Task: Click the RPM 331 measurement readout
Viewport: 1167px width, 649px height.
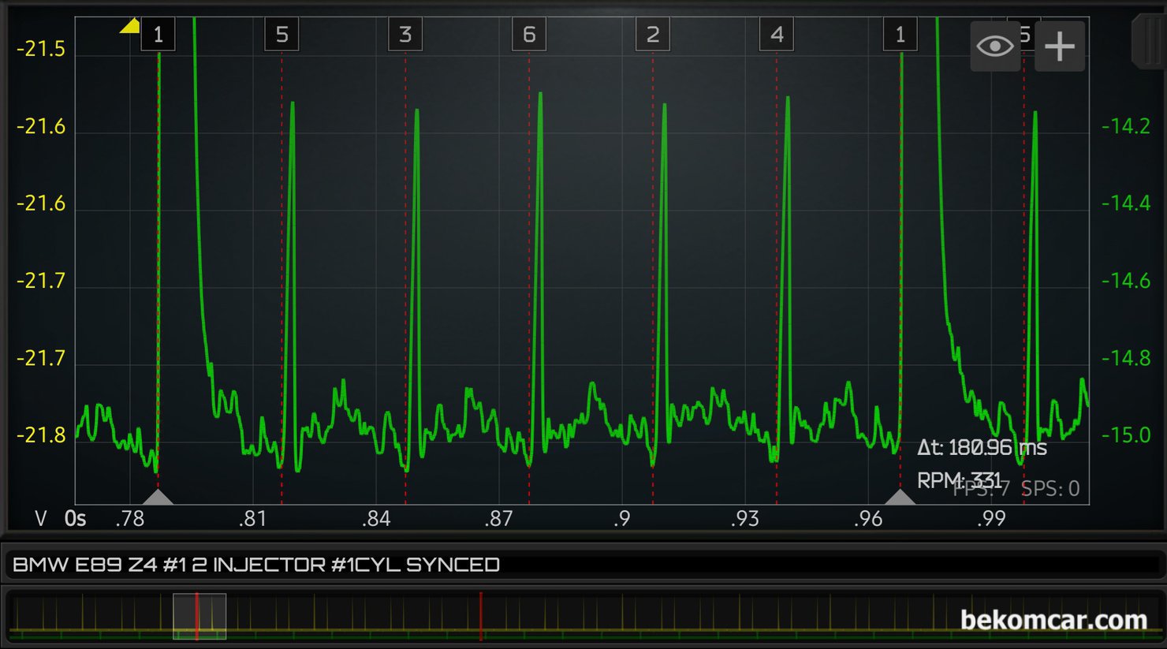Action: [958, 480]
